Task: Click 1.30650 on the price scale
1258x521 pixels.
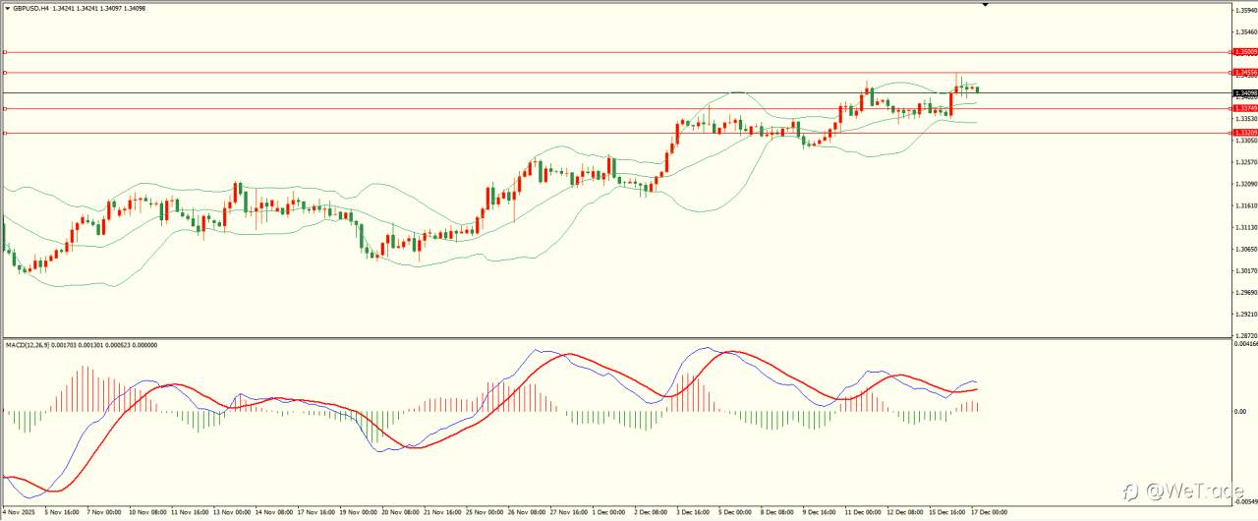Action: [1245, 249]
